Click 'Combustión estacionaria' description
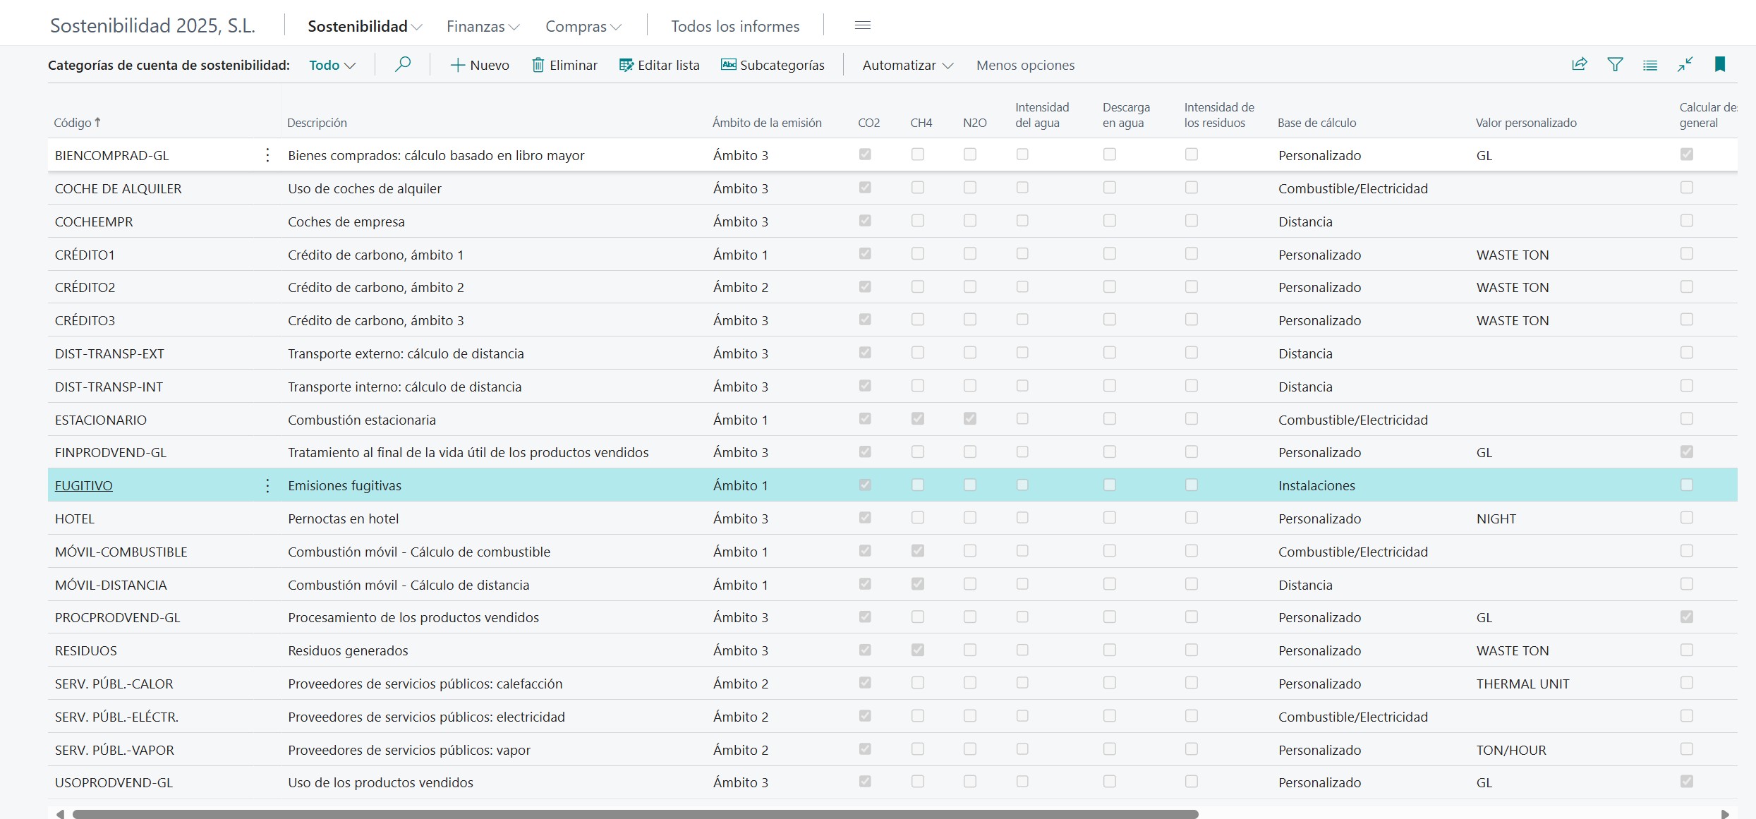Screen dimensions: 1756x819 pyautogui.click(x=362, y=420)
